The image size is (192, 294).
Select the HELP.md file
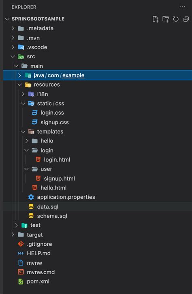click(x=98, y=254)
